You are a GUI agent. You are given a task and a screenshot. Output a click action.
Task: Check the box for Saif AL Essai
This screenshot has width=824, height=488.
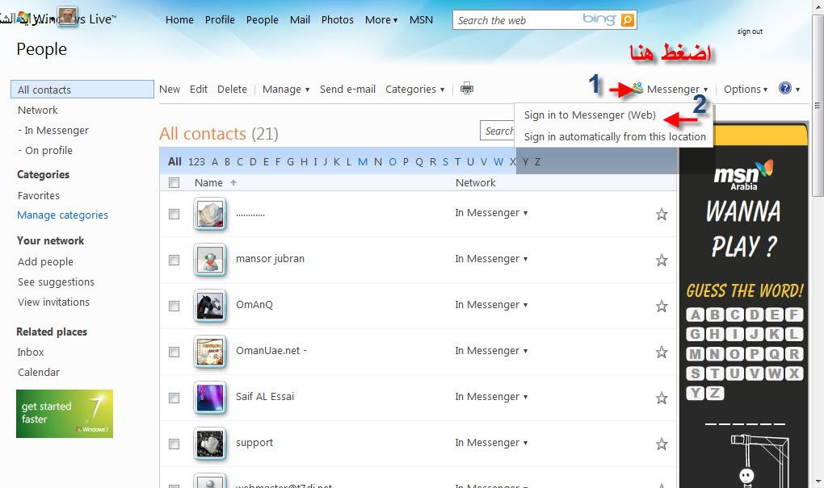174,398
